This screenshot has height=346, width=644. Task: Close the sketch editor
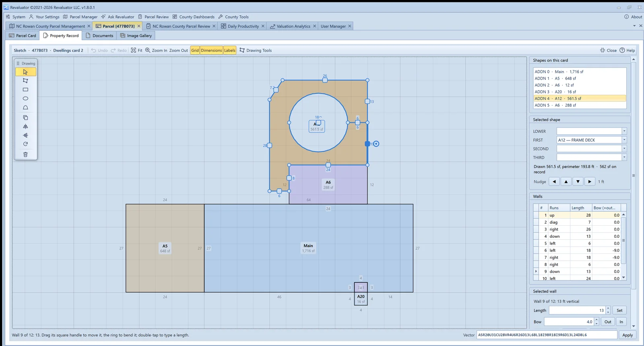[608, 50]
